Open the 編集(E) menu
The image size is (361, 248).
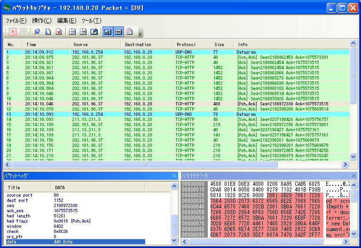[x=67, y=21]
